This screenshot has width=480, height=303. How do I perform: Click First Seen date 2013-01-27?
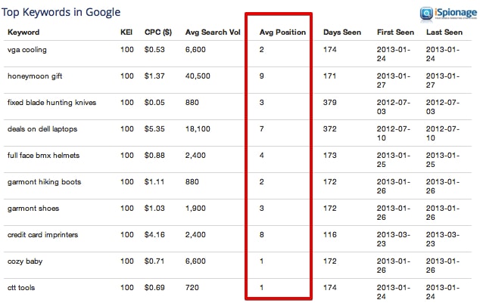tap(394, 80)
